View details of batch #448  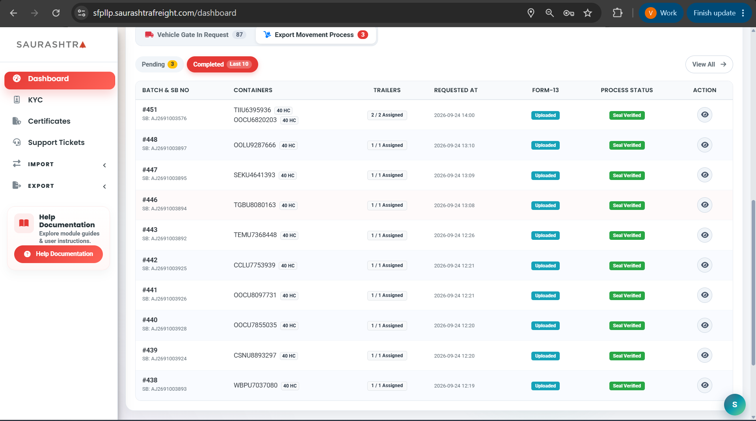coord(705,145)
